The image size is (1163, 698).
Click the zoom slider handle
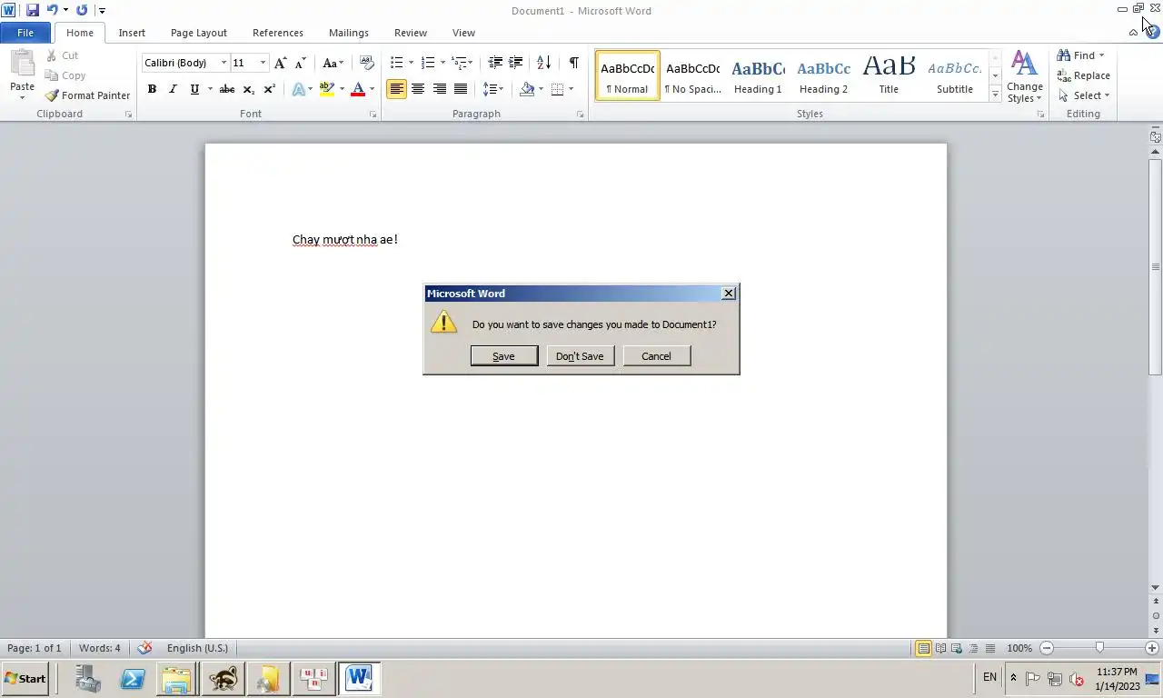click(1099, 648)
